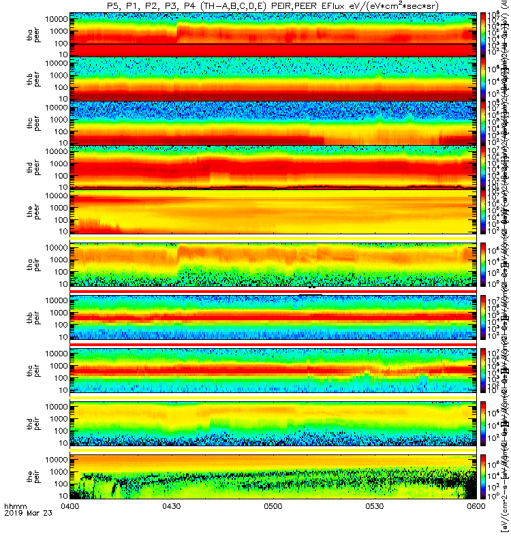Click the the peer electron spectrogram
Screen dimensions: 511x545
pyautogui.click(x=273, y=211)
